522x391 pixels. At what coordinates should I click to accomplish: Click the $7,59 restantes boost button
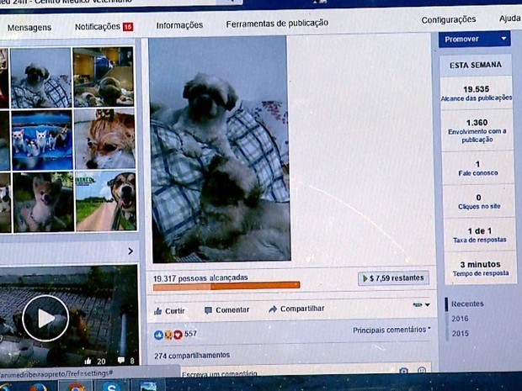click(393, 278)
